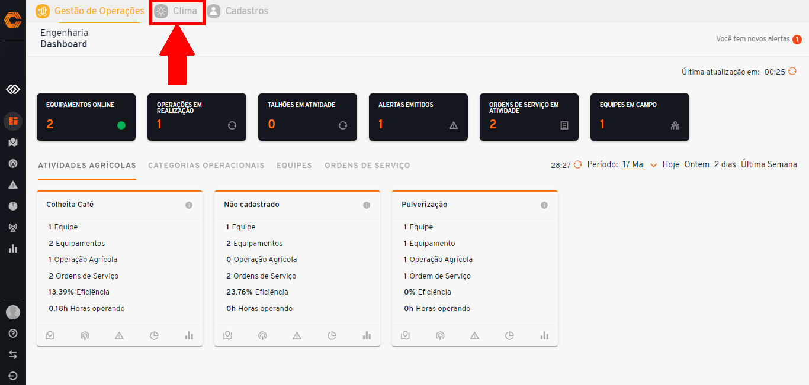Viewport: 809px width, 385px height.
Task: Filter period by Ontem
Action: click(x=696, y=164)
